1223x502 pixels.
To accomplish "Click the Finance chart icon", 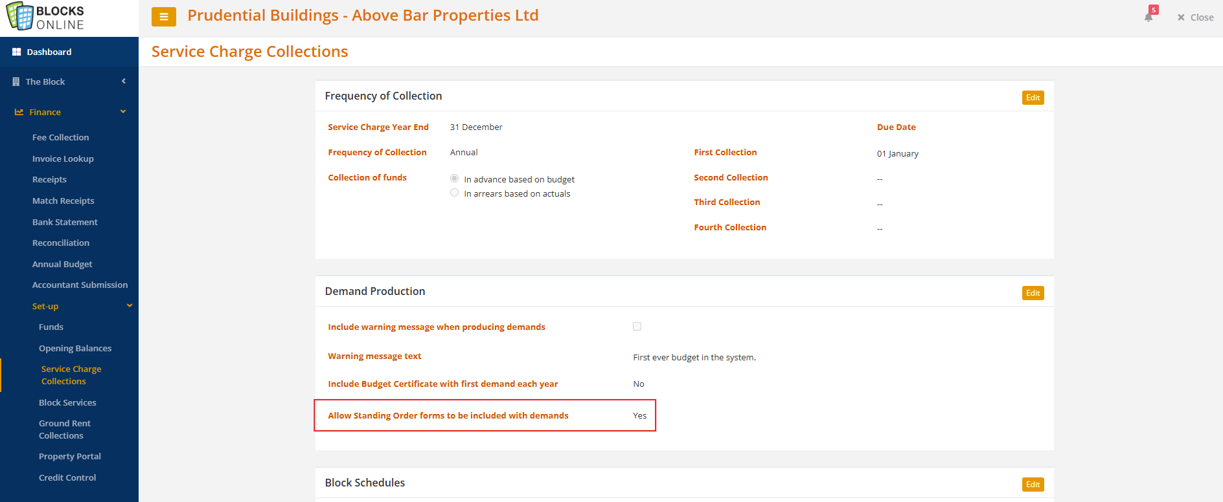I will [19, 112].
